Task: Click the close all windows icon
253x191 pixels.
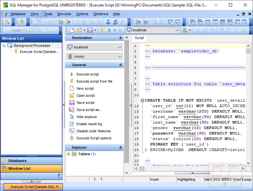Action: [230, 22]
